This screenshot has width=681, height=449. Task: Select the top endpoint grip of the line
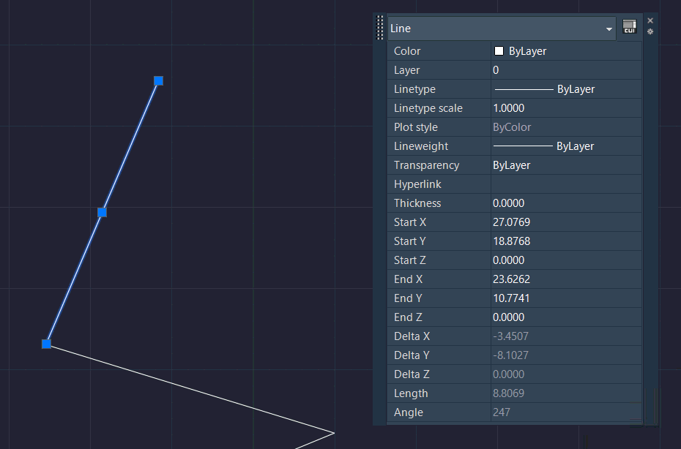point(158,81)
